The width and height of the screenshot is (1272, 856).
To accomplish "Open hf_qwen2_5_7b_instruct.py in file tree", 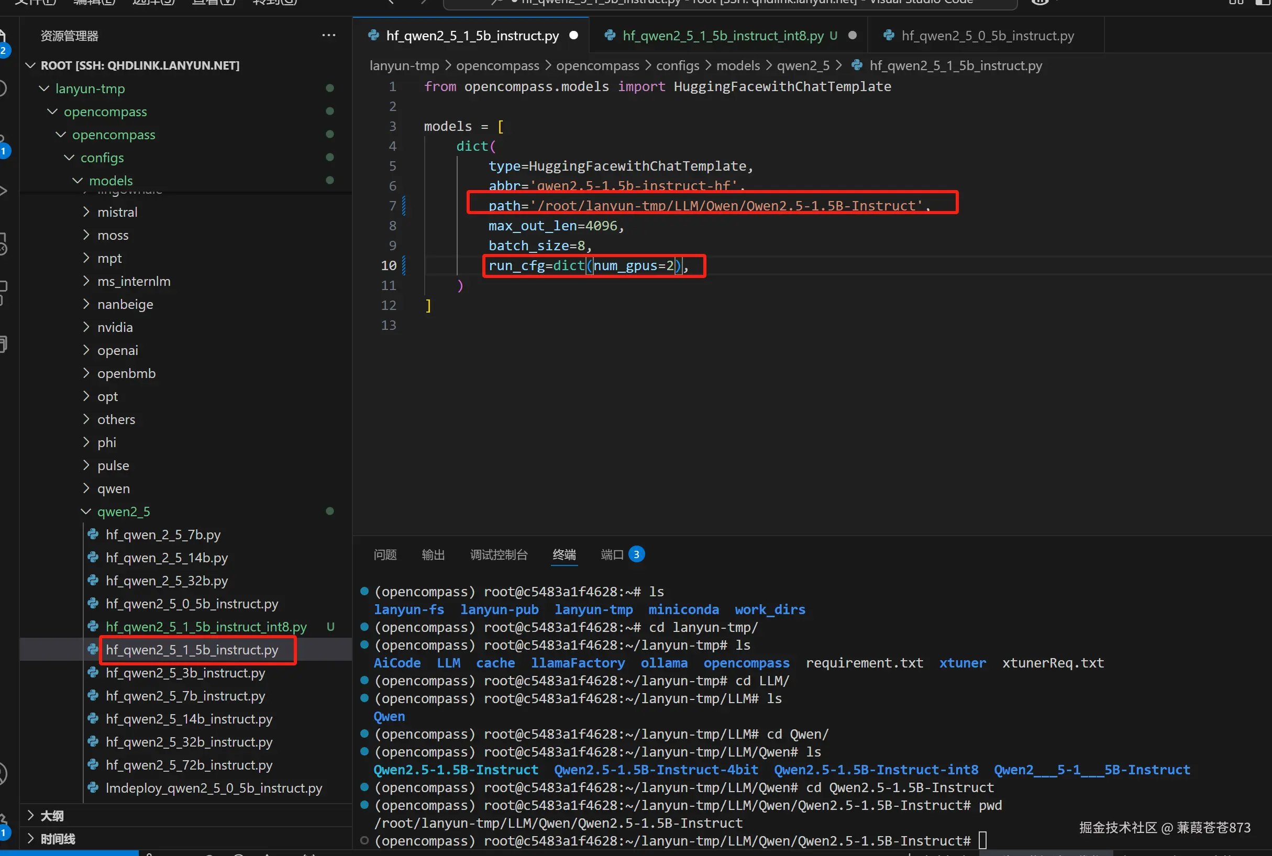I will [x=185, y=696].
